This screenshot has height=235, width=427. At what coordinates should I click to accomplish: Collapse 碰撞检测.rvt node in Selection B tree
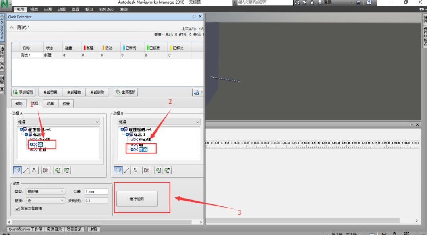coord(122,130)
